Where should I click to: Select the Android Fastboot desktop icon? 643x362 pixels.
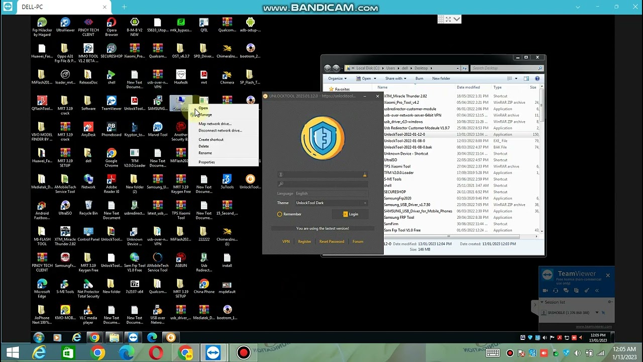click(x=42, y=210)
